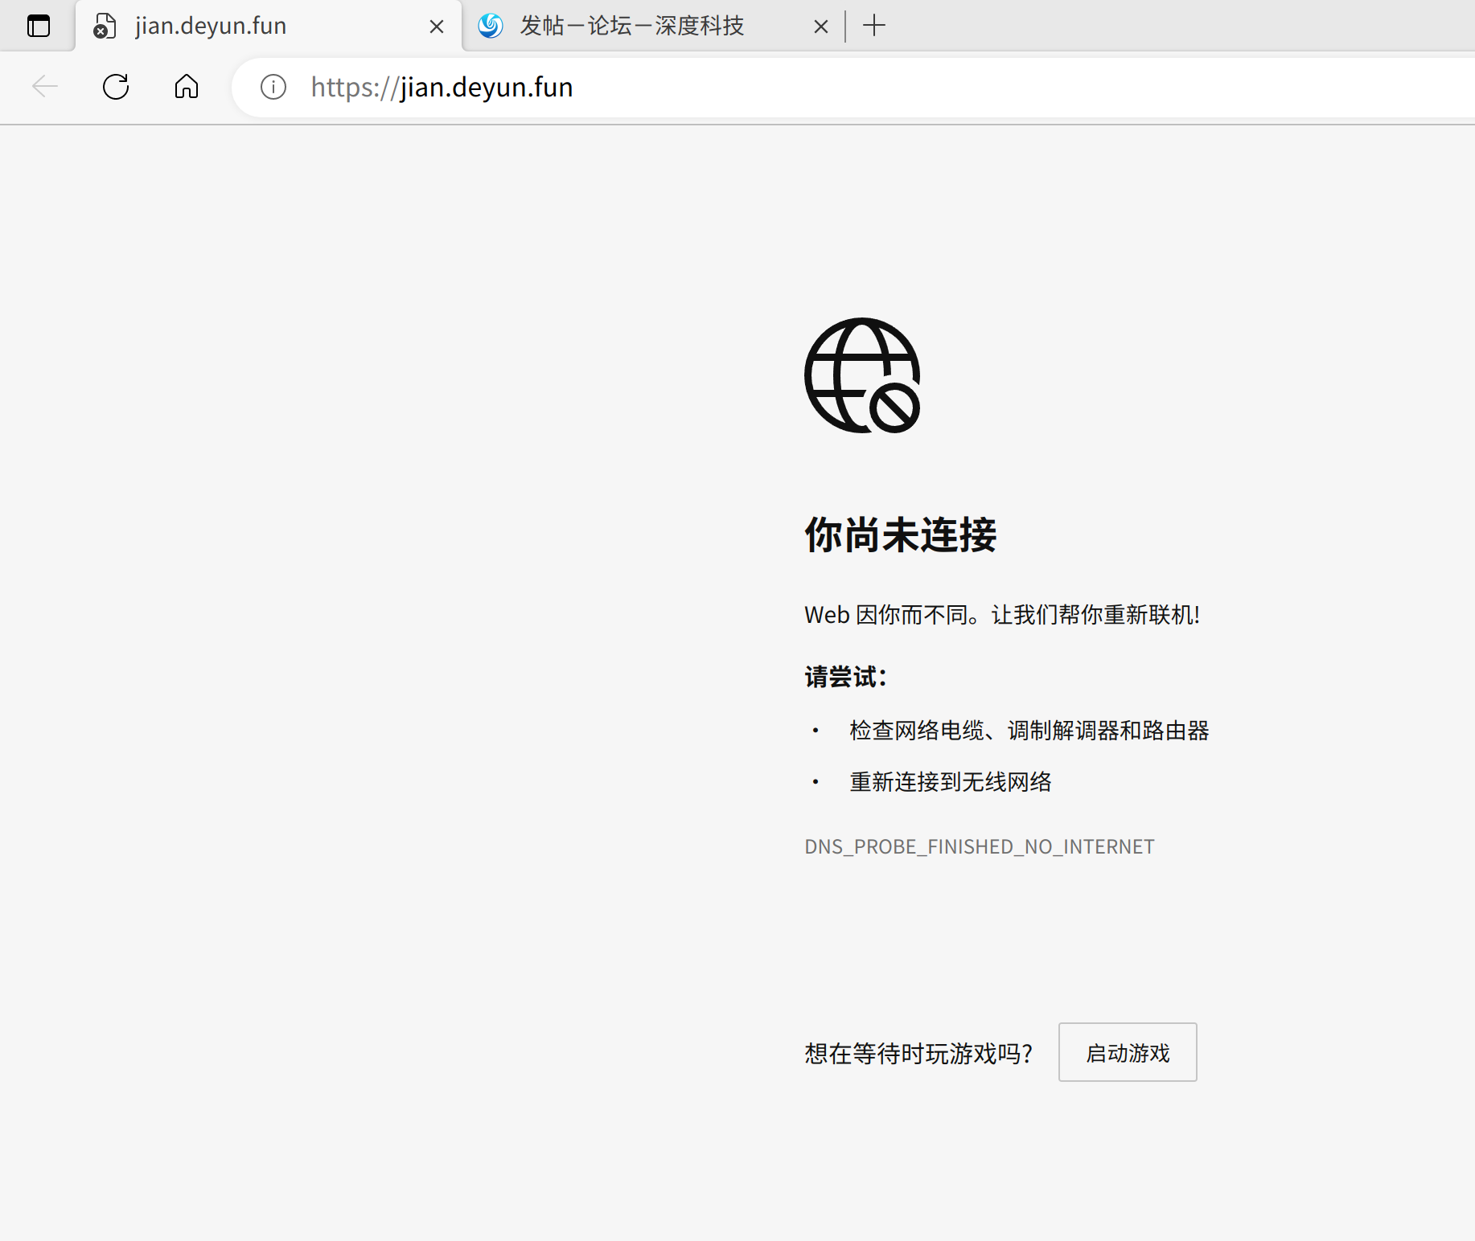Viewport: 1475px width, 1241px height.
Task: Go to the home page icon
Action: (187, 86)
